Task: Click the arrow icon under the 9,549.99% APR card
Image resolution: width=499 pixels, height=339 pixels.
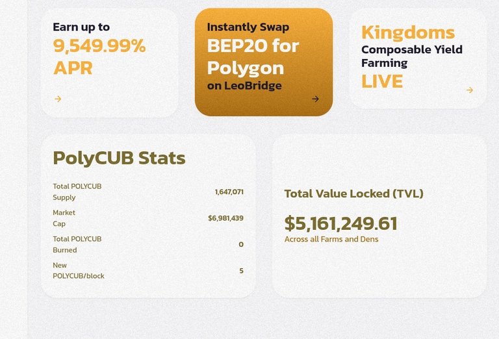Action: [x=58, y=99]
